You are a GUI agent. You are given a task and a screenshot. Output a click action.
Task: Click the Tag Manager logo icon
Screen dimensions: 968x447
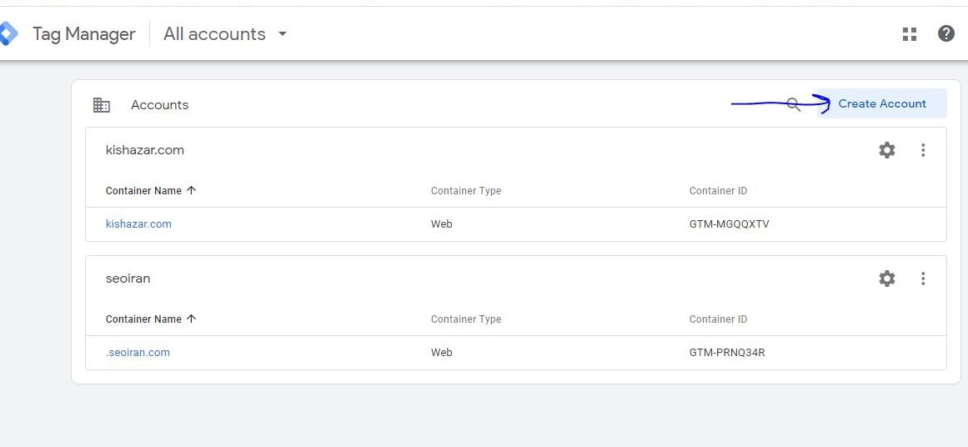[8, 34]
